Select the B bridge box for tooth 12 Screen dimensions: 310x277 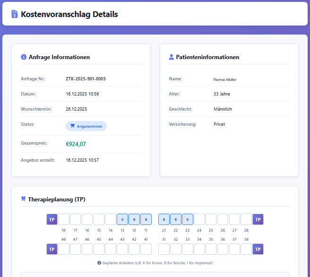click(134, 219)
